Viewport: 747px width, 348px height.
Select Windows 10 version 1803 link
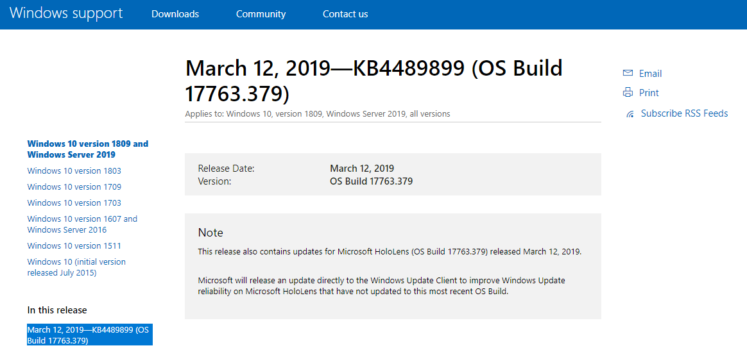74,171
